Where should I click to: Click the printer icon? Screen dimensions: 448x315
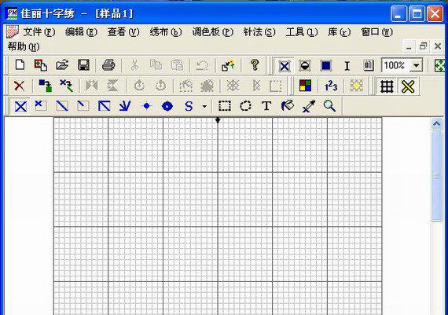108,65
